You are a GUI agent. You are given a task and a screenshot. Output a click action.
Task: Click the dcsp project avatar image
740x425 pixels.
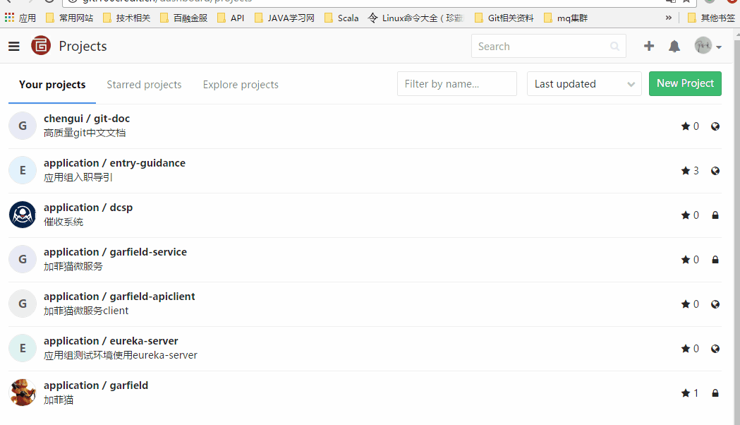[22, 215]
